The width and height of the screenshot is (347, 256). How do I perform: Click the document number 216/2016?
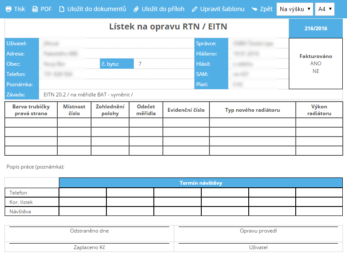[x=316, y=29]
